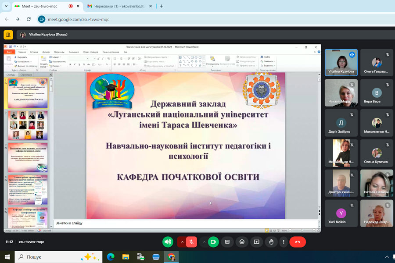The height and width of the screenshot is (263, 395).
Task: Select Vitalina Kyzylova's participant tile
Action: click(341, 62)
